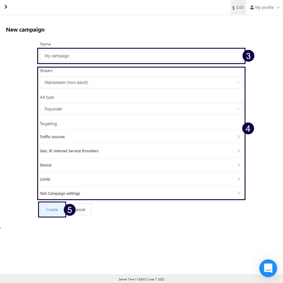Click the dollar balance indicator
Image resolution: width=283 pixels, height=283 pixels.
tap(238, 7)
